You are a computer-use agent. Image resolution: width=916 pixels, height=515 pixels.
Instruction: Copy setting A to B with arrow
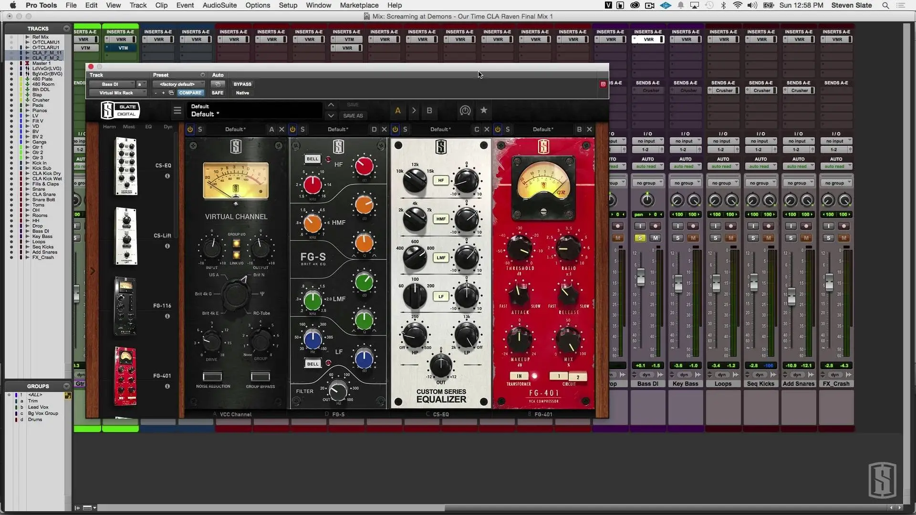(414, 111)
